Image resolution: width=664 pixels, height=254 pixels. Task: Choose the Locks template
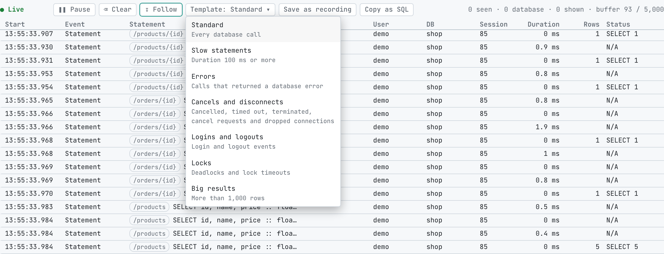click(x=263, y=168)
